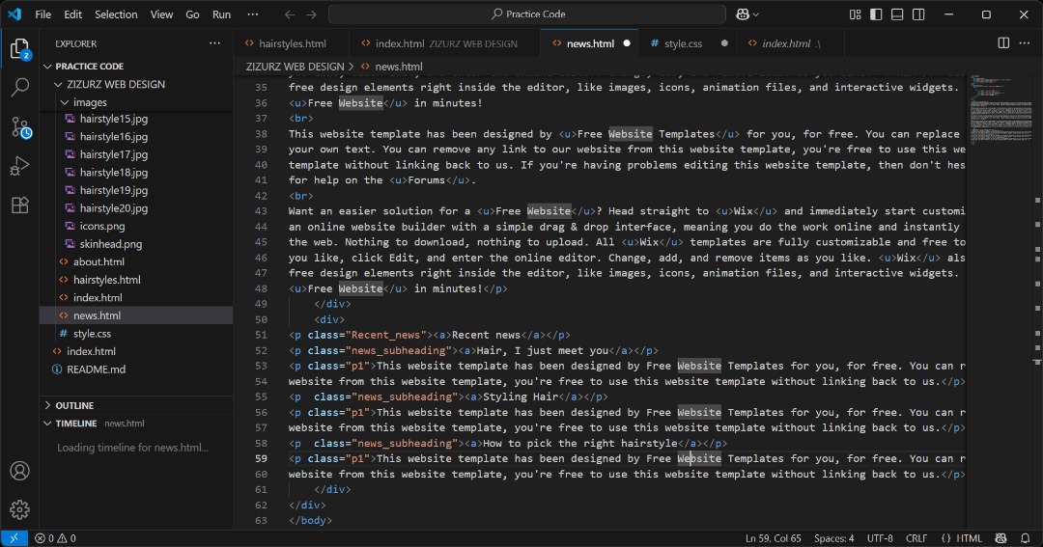The image size is (1043, 547).
Task: Open the Go menu
Action: 192,14
